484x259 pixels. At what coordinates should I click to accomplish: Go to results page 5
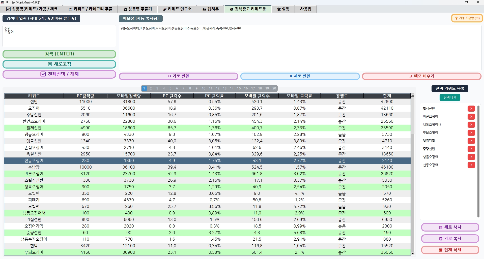(170, 88)
